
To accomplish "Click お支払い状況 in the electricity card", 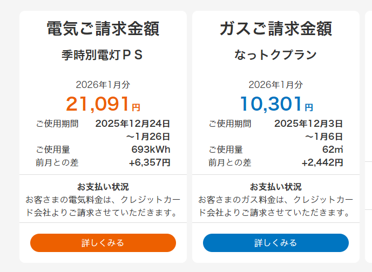I will (103, 187).
